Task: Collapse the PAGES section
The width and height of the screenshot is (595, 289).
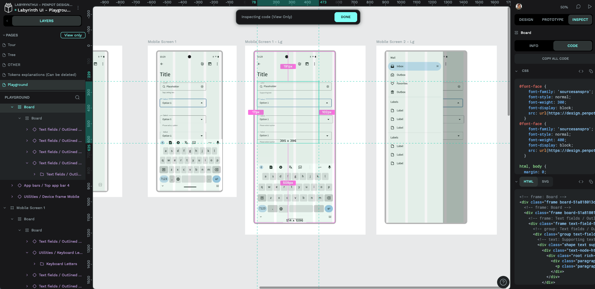Action: [4, 35]
